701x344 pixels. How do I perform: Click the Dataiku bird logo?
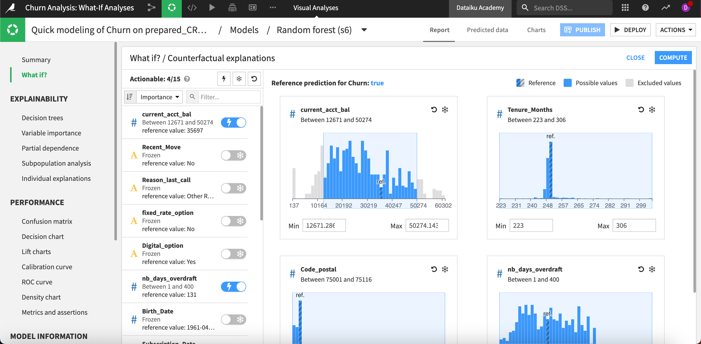[x=11, y=8]
